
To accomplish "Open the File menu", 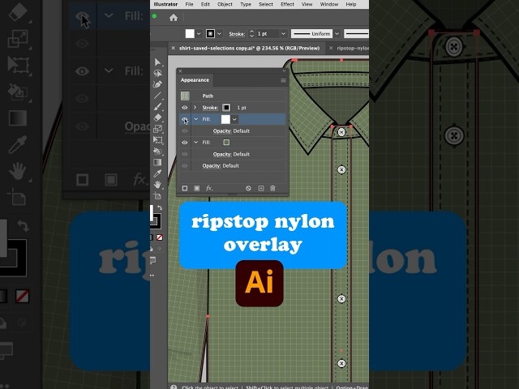I will click(189, 4).
